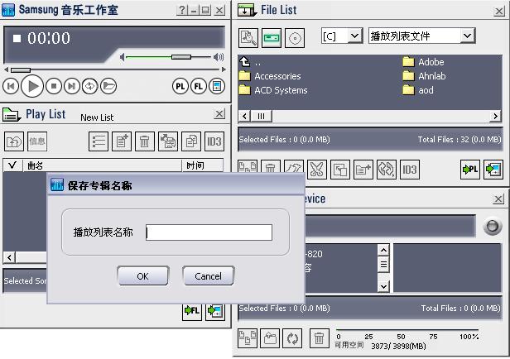Click trash icon in device toolbar

[x=319, y=338]
